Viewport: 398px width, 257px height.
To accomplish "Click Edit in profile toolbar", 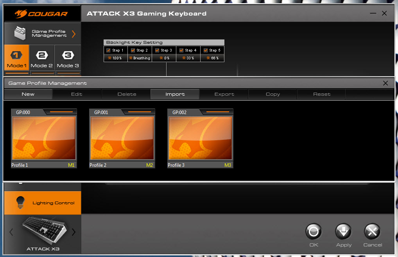I will click(x=77, y=94).
